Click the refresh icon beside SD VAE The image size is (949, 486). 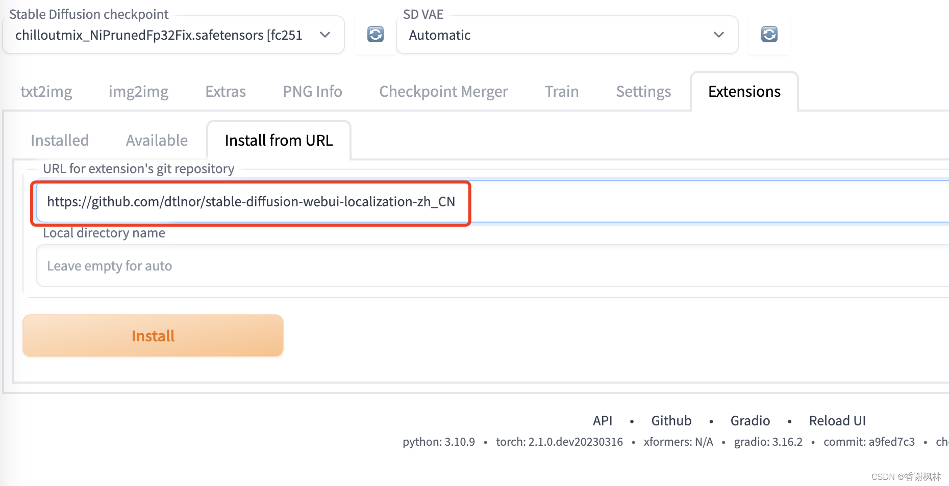click(x=769, y=35)
